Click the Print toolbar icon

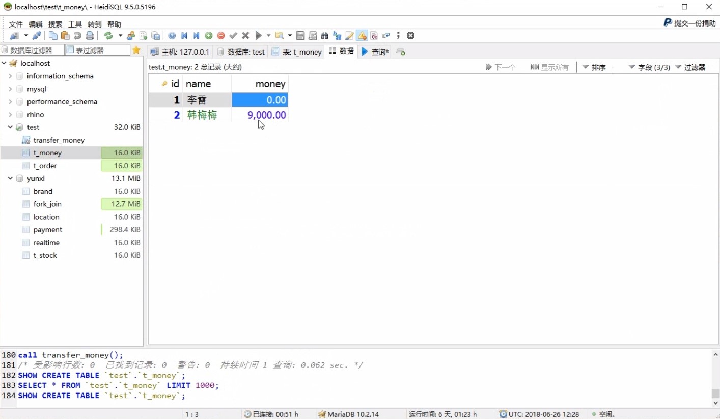pos(90,36)
